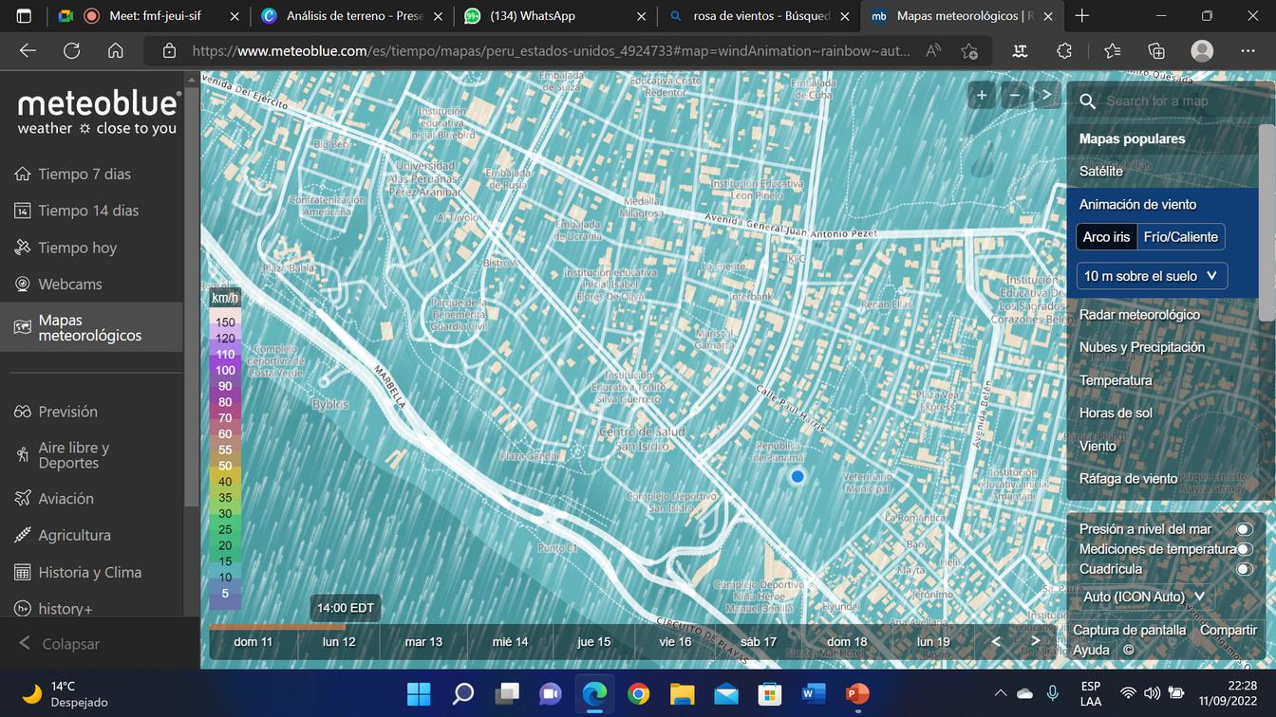Zoom in on the map with plus button

[x=982, y=95]
